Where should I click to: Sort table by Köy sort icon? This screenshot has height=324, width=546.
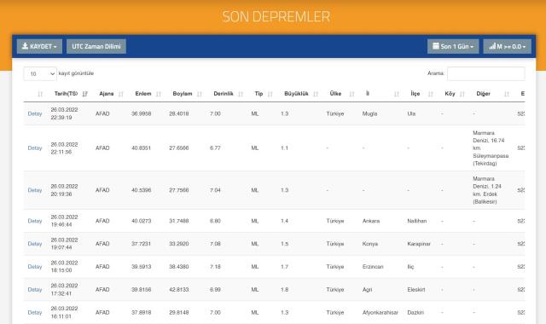click(x=462, y=94)
